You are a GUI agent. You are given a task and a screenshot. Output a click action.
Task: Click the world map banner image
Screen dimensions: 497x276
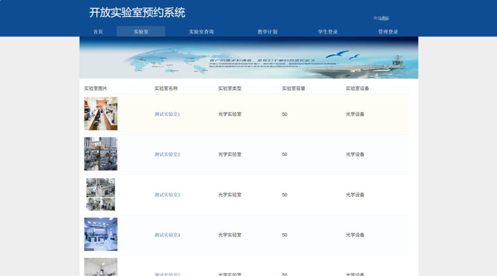point(249,58)
